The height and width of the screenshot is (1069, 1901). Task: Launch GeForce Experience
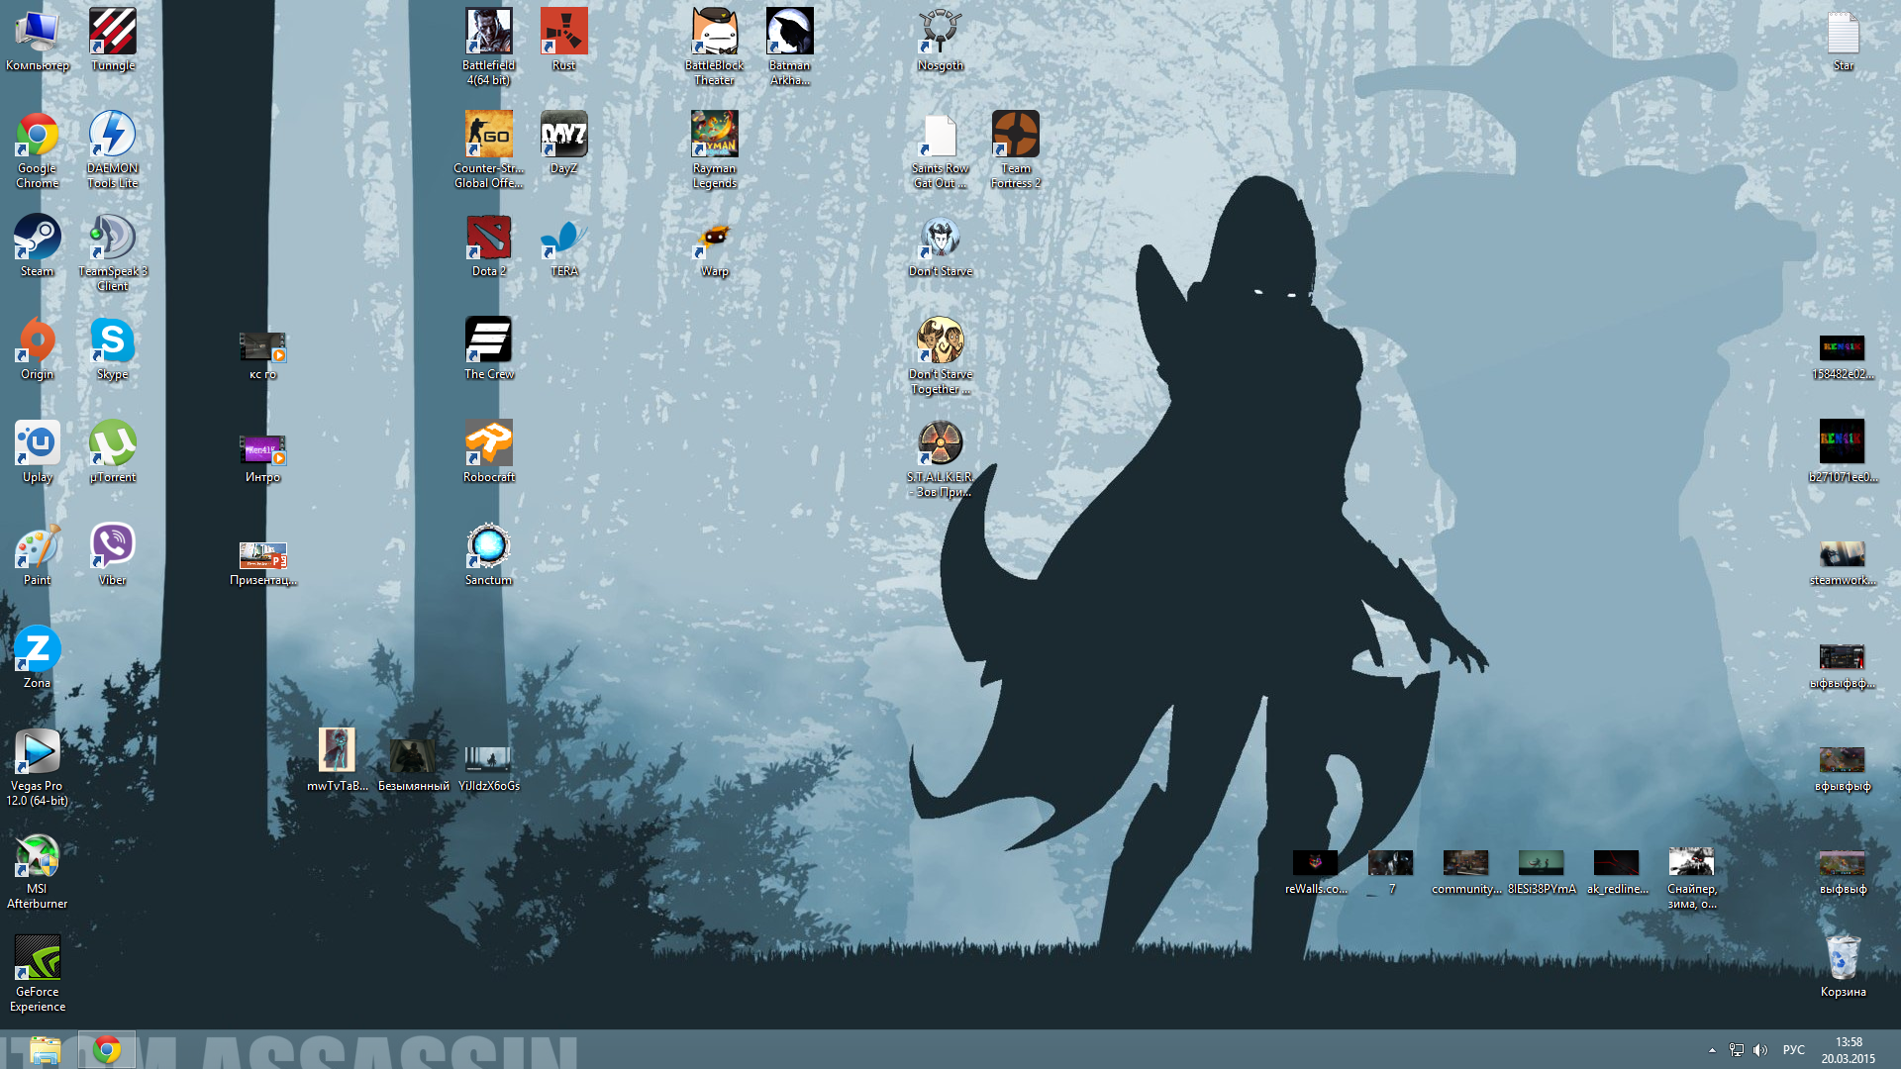pyautogui.click(x=38, y=973)
